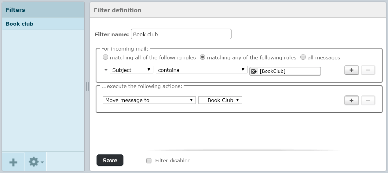Open the Book Club folder dropdown
Screen dimensions: 388x173
[x=220, y=100]
